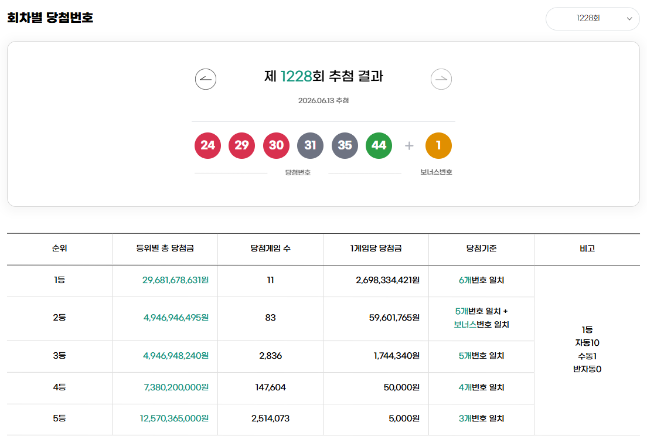Viewport: 647px width, 446px height.
Task: Click per-game prize 5,000원
Action: [404, 418]
